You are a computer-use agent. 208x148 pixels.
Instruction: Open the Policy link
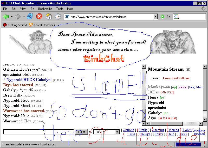pyautogui.click(x=159, y=134)
